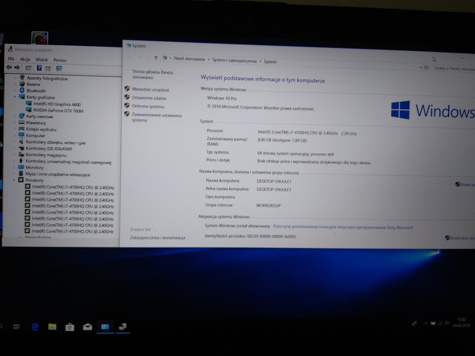Click the Baterie battery icon in device tree
This screenshot has width=475, height=356.
22,84
